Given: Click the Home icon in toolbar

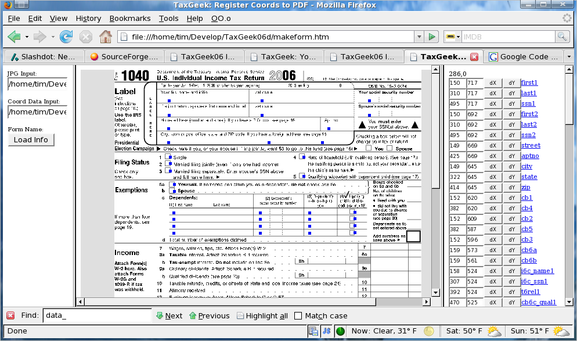Looking at the screenshot, I should pyautogui.click(x=105, y=37).
